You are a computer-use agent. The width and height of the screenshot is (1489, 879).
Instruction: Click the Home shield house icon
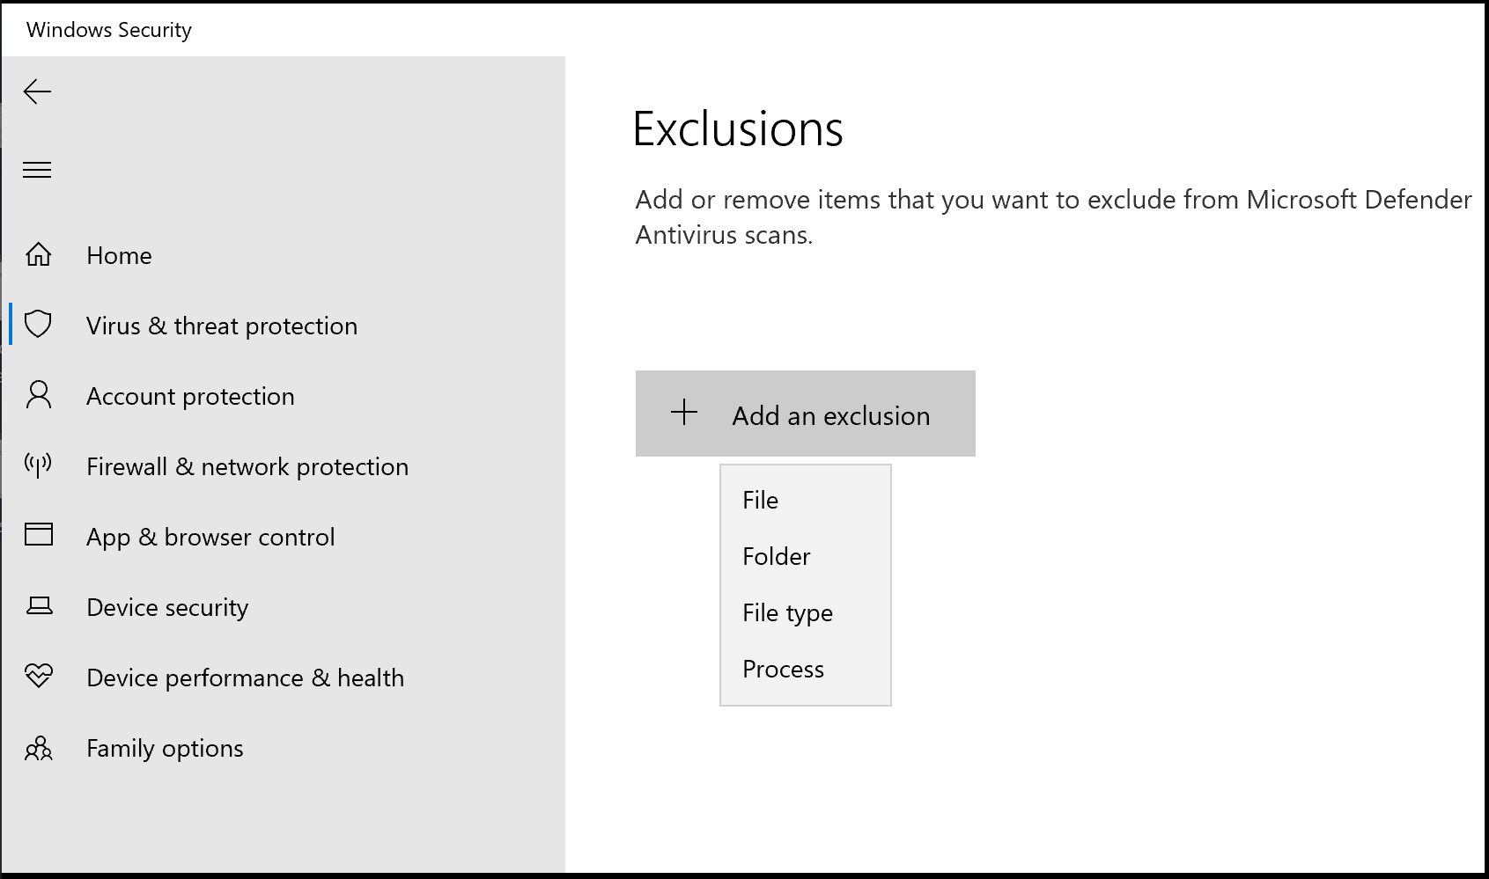tap(38, 254)
